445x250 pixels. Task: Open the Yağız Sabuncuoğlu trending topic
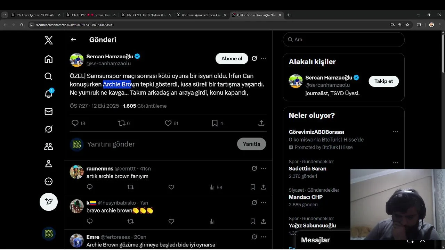pyautogui.click(x=312, y=226)
